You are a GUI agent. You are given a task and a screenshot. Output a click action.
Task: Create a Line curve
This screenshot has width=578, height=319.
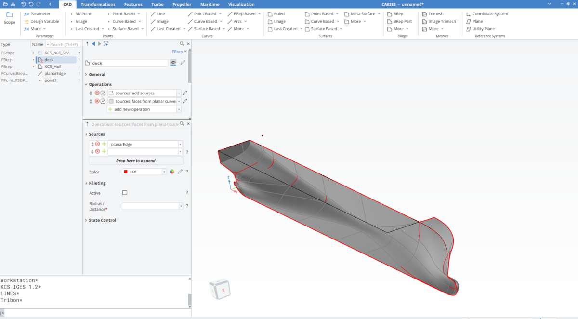pos(158,14)
